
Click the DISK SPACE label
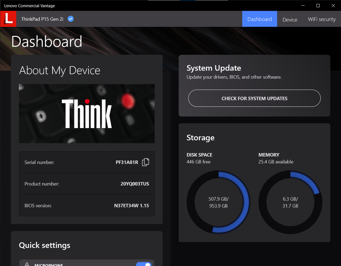point(199,155)
